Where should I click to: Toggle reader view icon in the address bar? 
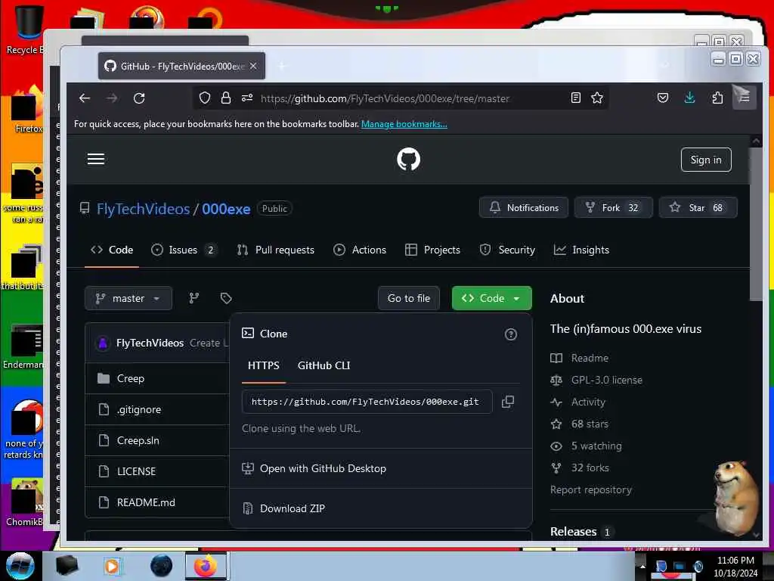click(x=575, y=98)
